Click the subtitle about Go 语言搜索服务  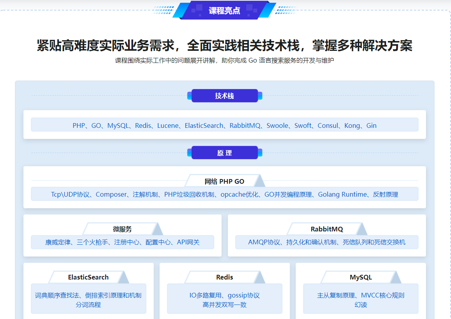point(224,61)
